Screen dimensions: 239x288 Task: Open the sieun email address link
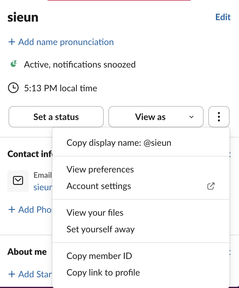tap(43, 187)
